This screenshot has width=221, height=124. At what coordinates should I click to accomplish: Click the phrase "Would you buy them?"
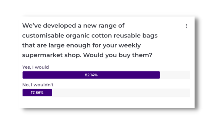(118, 55)
